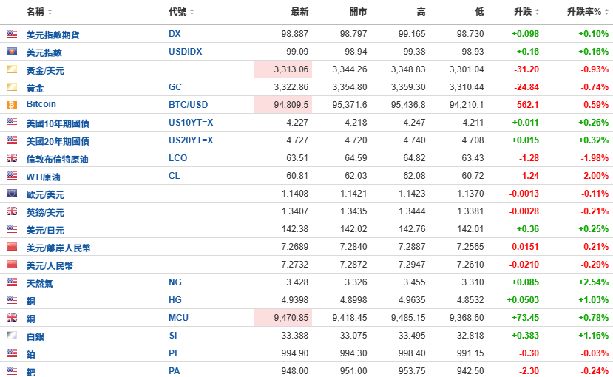
Task: Open the WTI原油 link
Action: click(43, 177)
